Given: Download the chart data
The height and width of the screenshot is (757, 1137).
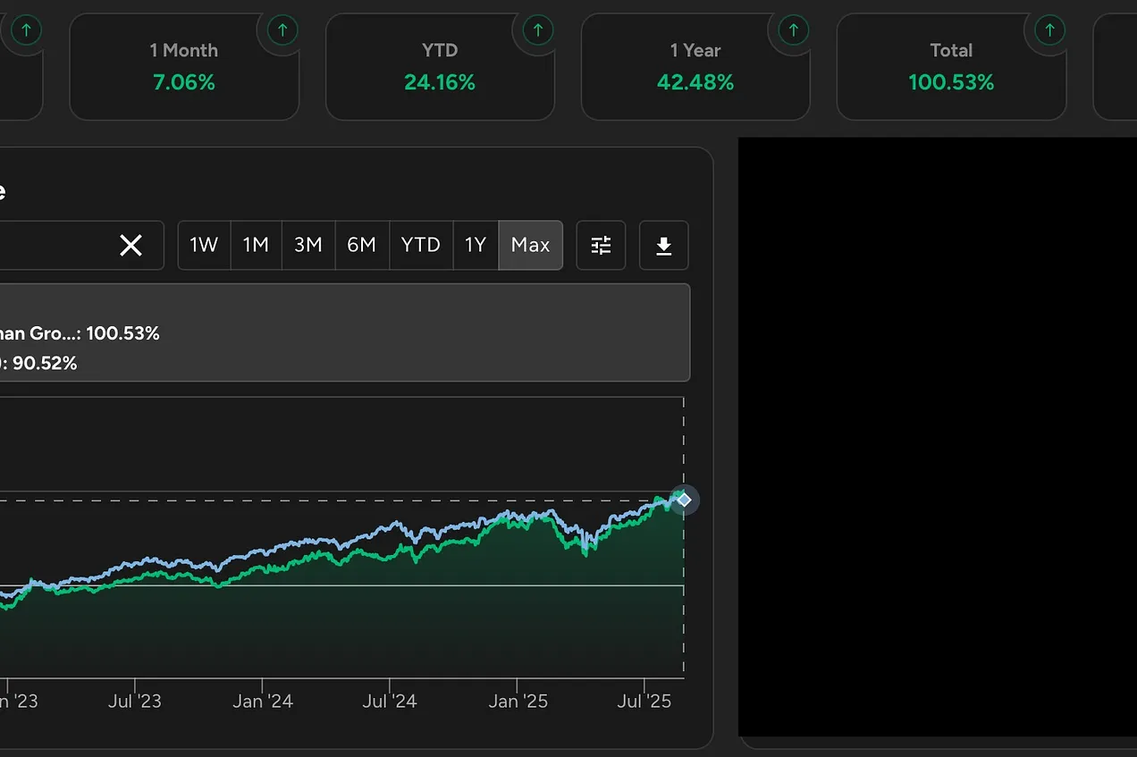Looking at the screenshot, I should click(663, 245).
